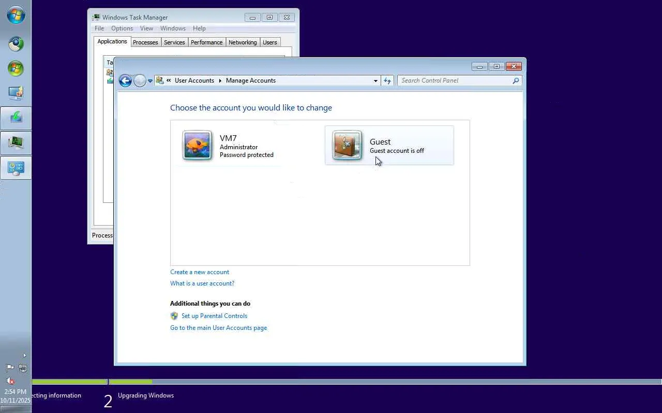Click the Upgrading Windows progress bar

click(x=385, y=382)
